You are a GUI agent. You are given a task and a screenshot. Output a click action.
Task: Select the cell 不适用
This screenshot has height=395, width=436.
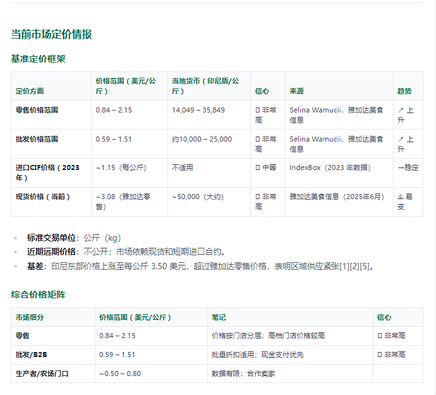[183, 167]
